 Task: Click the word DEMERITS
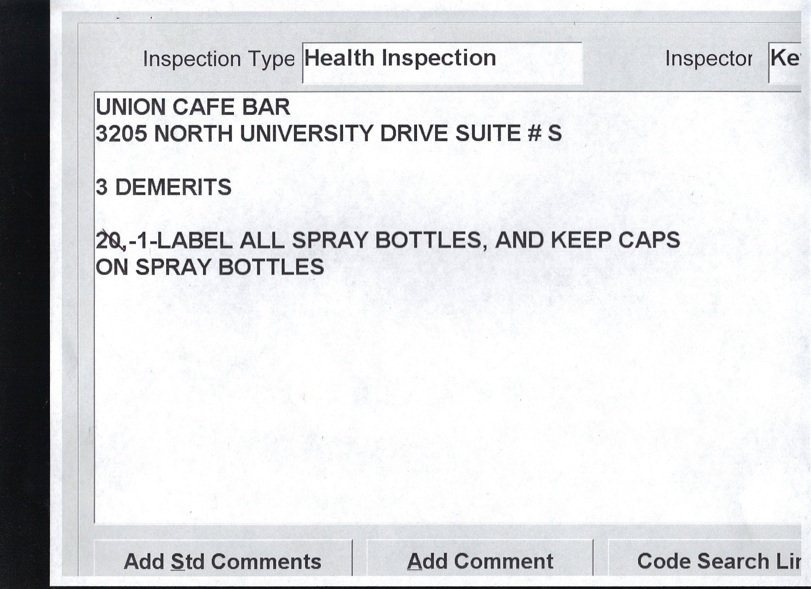pyautogui.click(x=173, y=188)
